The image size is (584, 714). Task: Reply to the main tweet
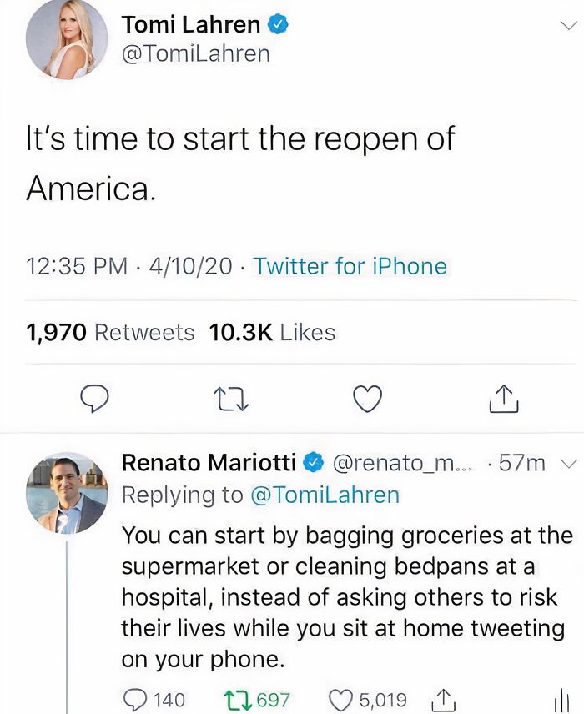(95, 401)
